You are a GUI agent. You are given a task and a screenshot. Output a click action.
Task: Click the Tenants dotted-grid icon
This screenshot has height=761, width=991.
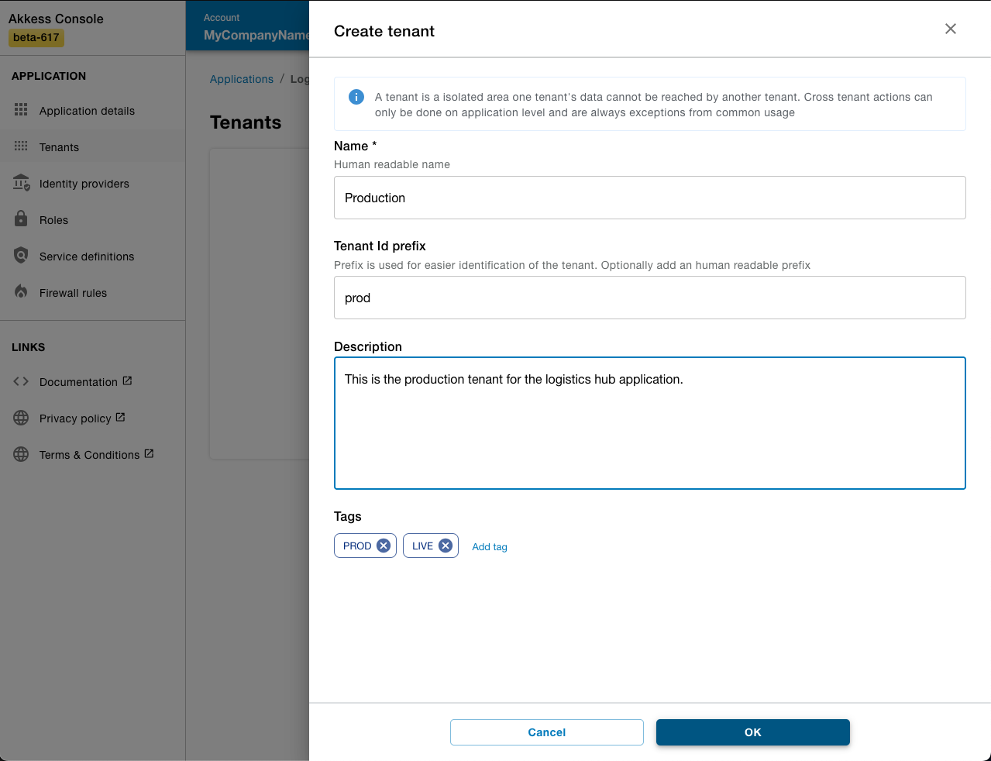tap(21, 146)
